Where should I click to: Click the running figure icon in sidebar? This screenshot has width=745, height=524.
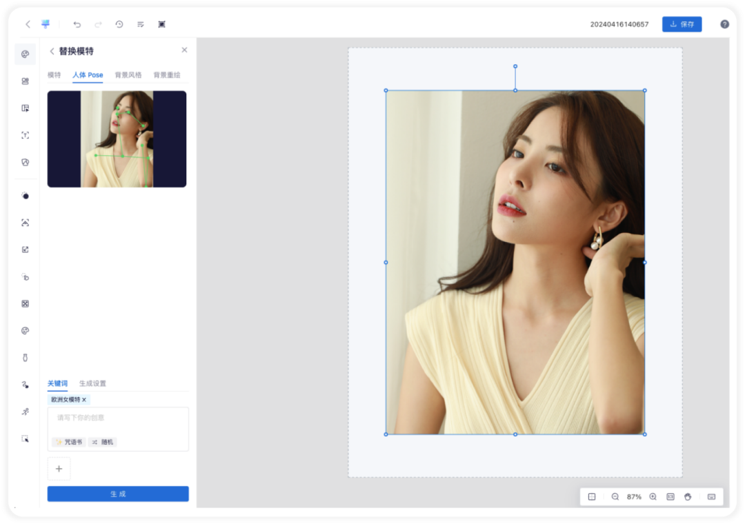[x=26, y=412]
